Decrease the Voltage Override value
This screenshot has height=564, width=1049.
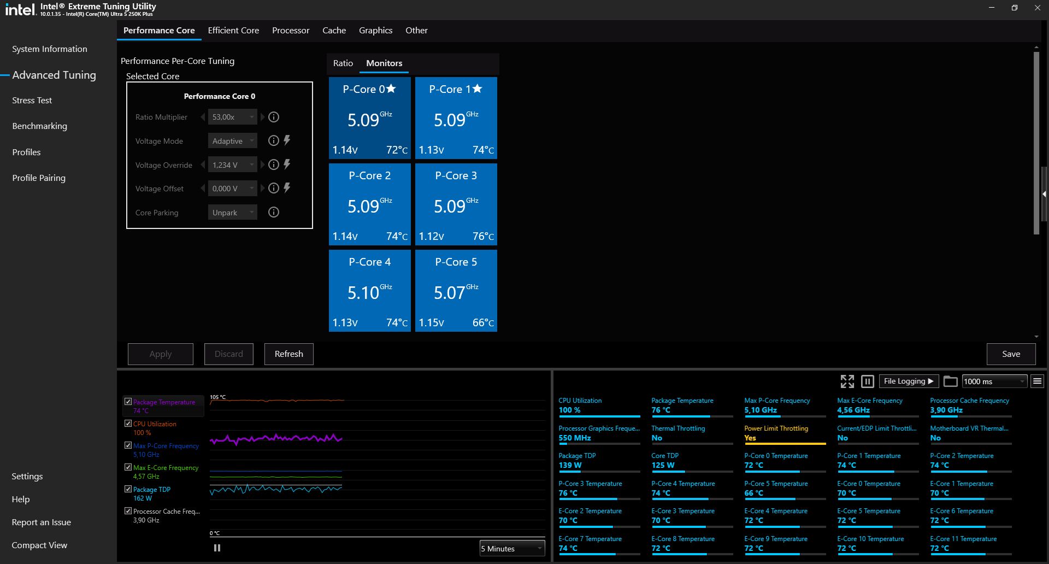[203, 164]
